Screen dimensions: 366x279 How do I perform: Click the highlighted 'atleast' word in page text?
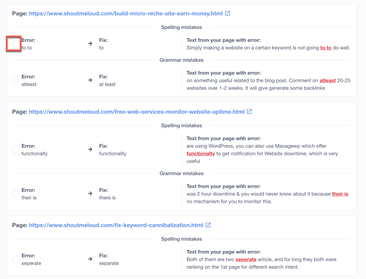click(x=328, y=81)
